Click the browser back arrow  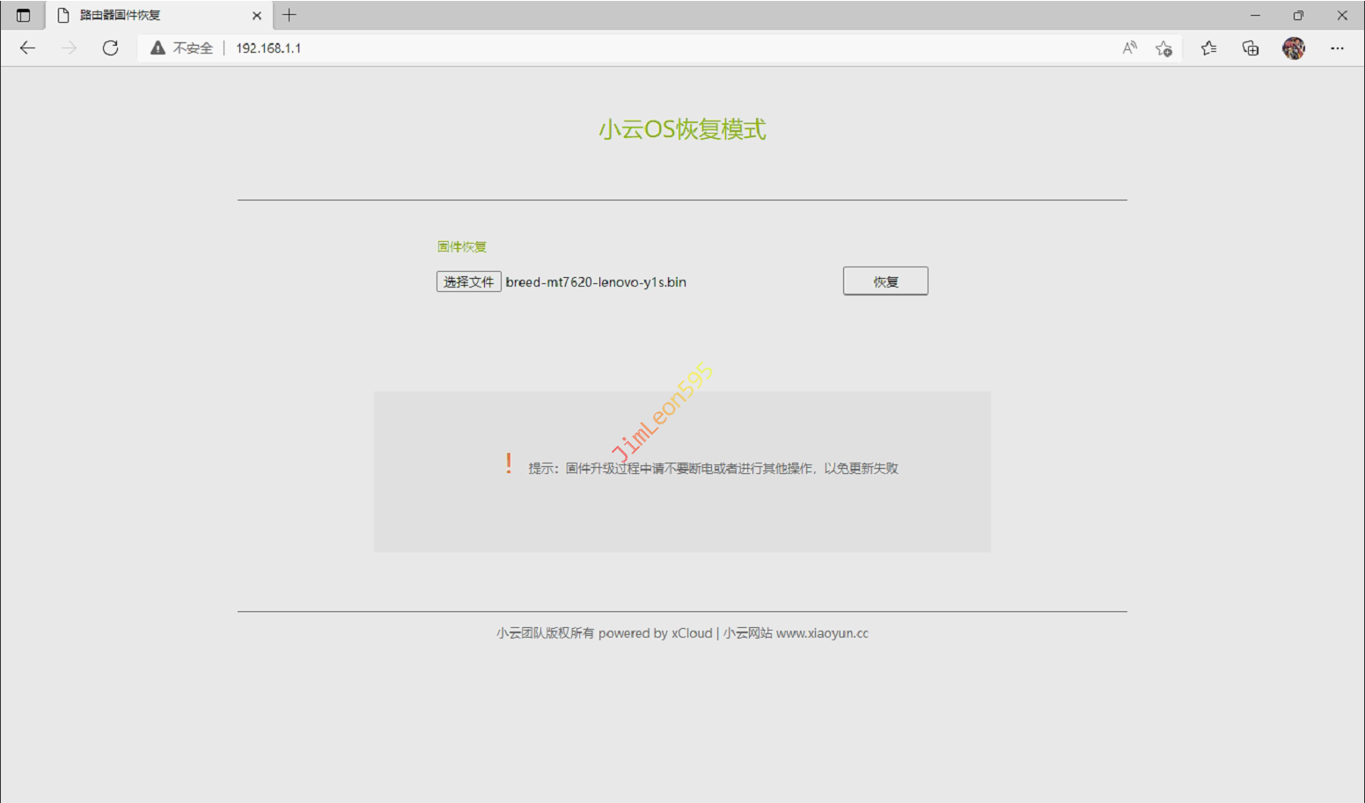click(x=27, y=48)
